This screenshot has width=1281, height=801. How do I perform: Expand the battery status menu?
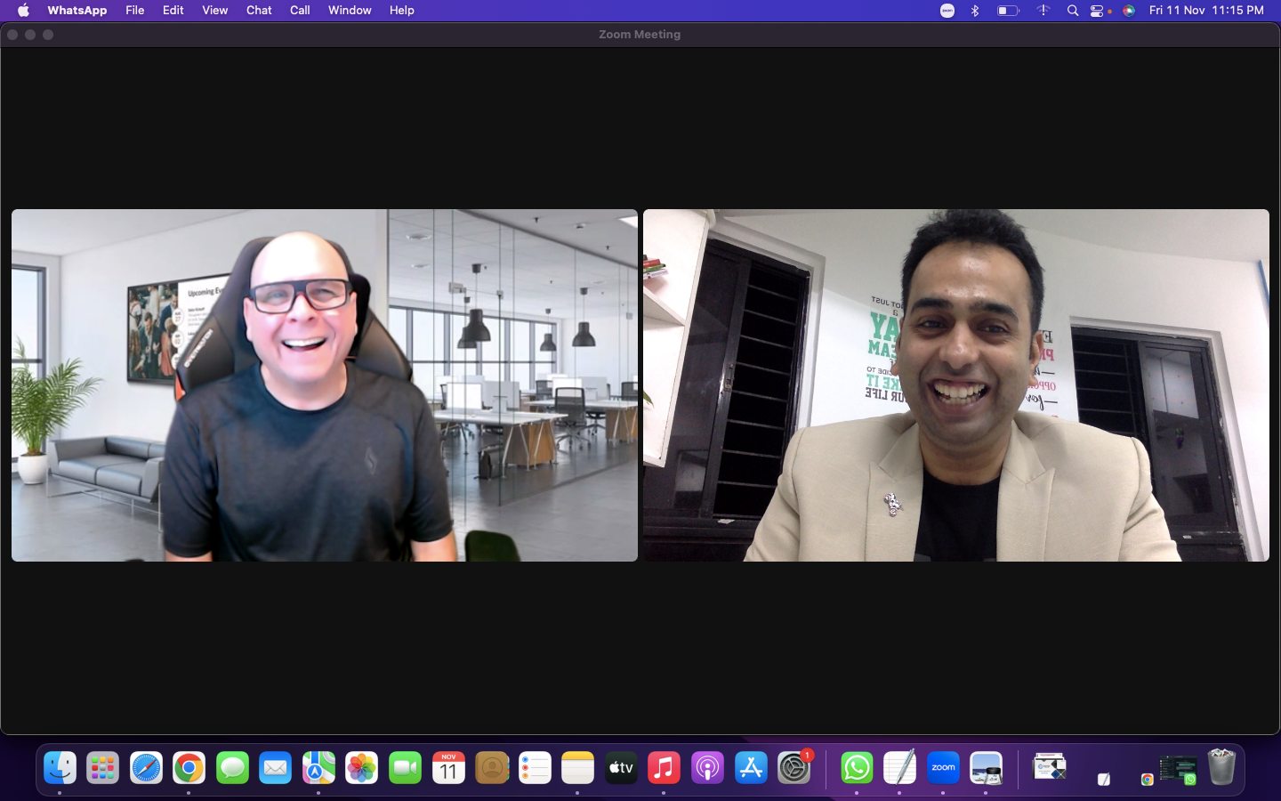click(1007, 11)
